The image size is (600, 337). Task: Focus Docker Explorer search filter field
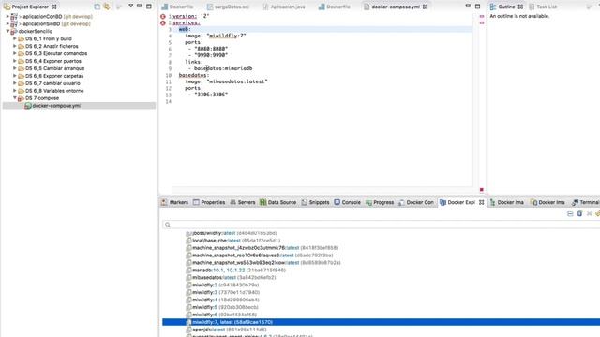[x=381, y=225]
